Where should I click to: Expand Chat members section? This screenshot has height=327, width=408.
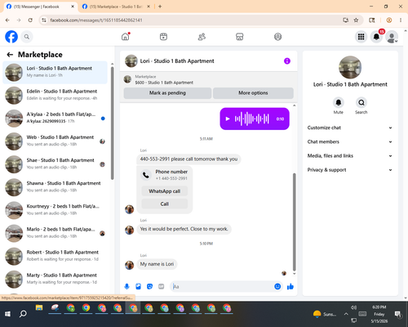click(350, 141)
